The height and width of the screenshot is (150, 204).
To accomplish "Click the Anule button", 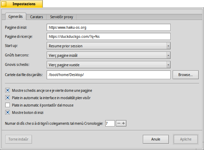I will 156,139.
